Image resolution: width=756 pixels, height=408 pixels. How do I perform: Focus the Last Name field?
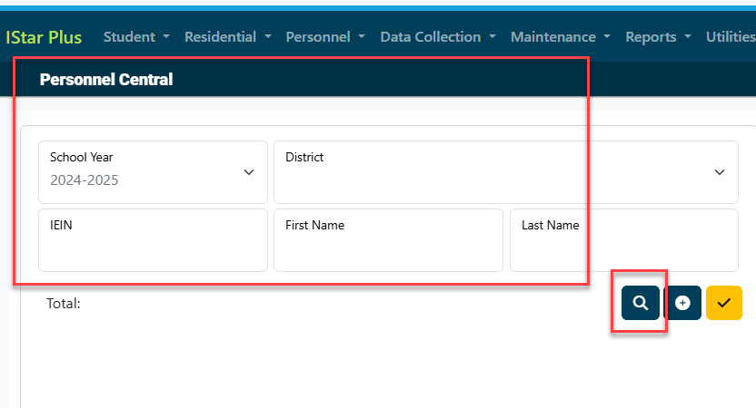(x=624, y=240)
